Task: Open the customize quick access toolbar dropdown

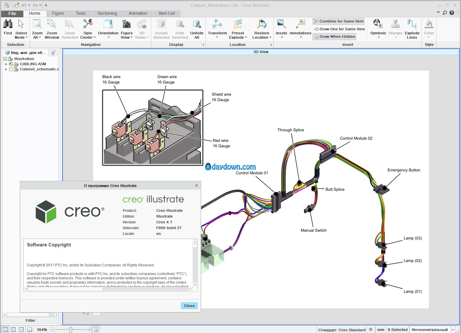Action: coord(46,5)
